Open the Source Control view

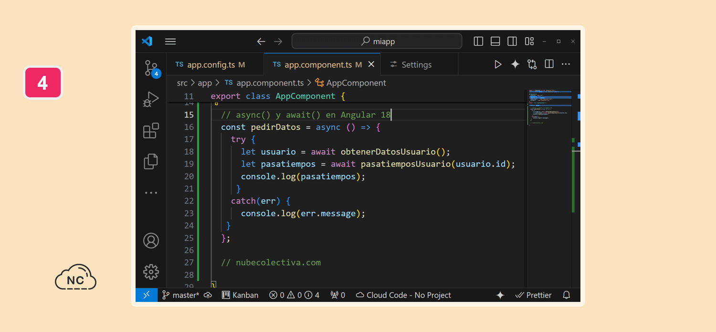(x=151, y=69)
